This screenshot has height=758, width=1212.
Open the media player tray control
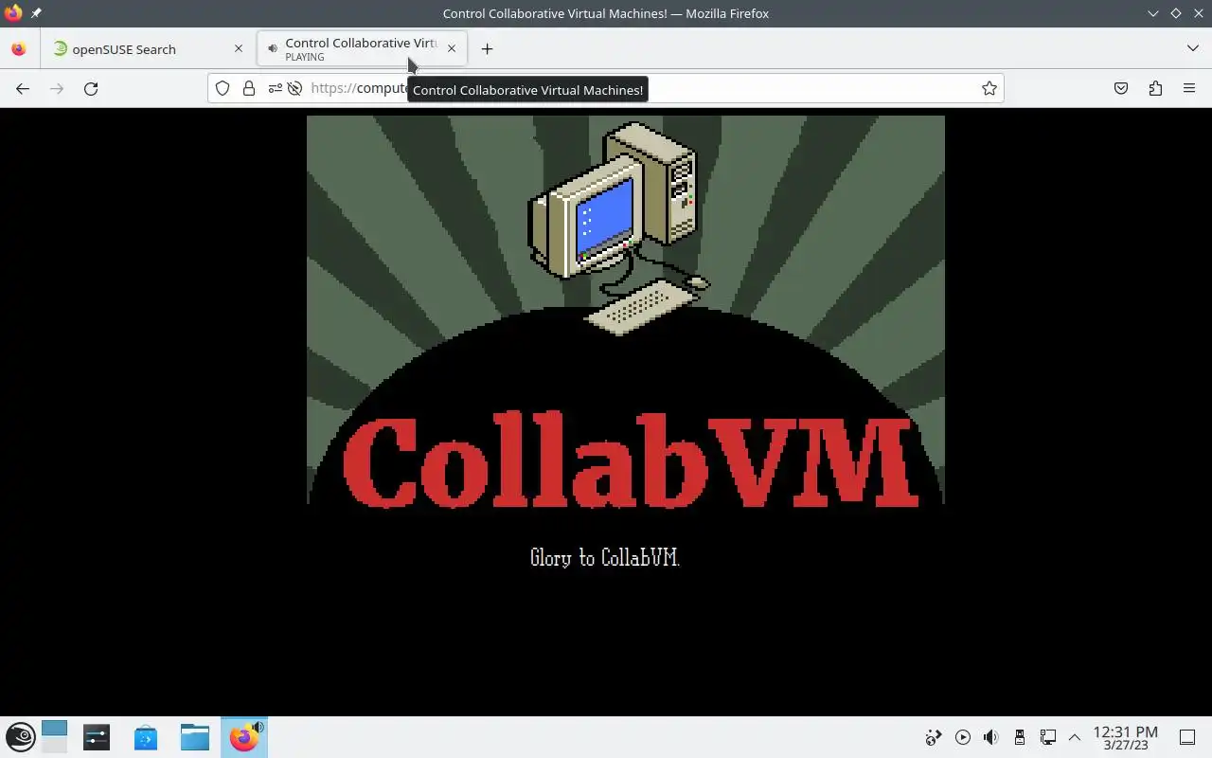click(963, 737)
